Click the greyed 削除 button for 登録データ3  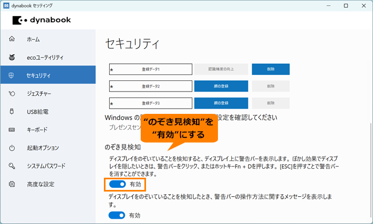[x=271, y=103]
